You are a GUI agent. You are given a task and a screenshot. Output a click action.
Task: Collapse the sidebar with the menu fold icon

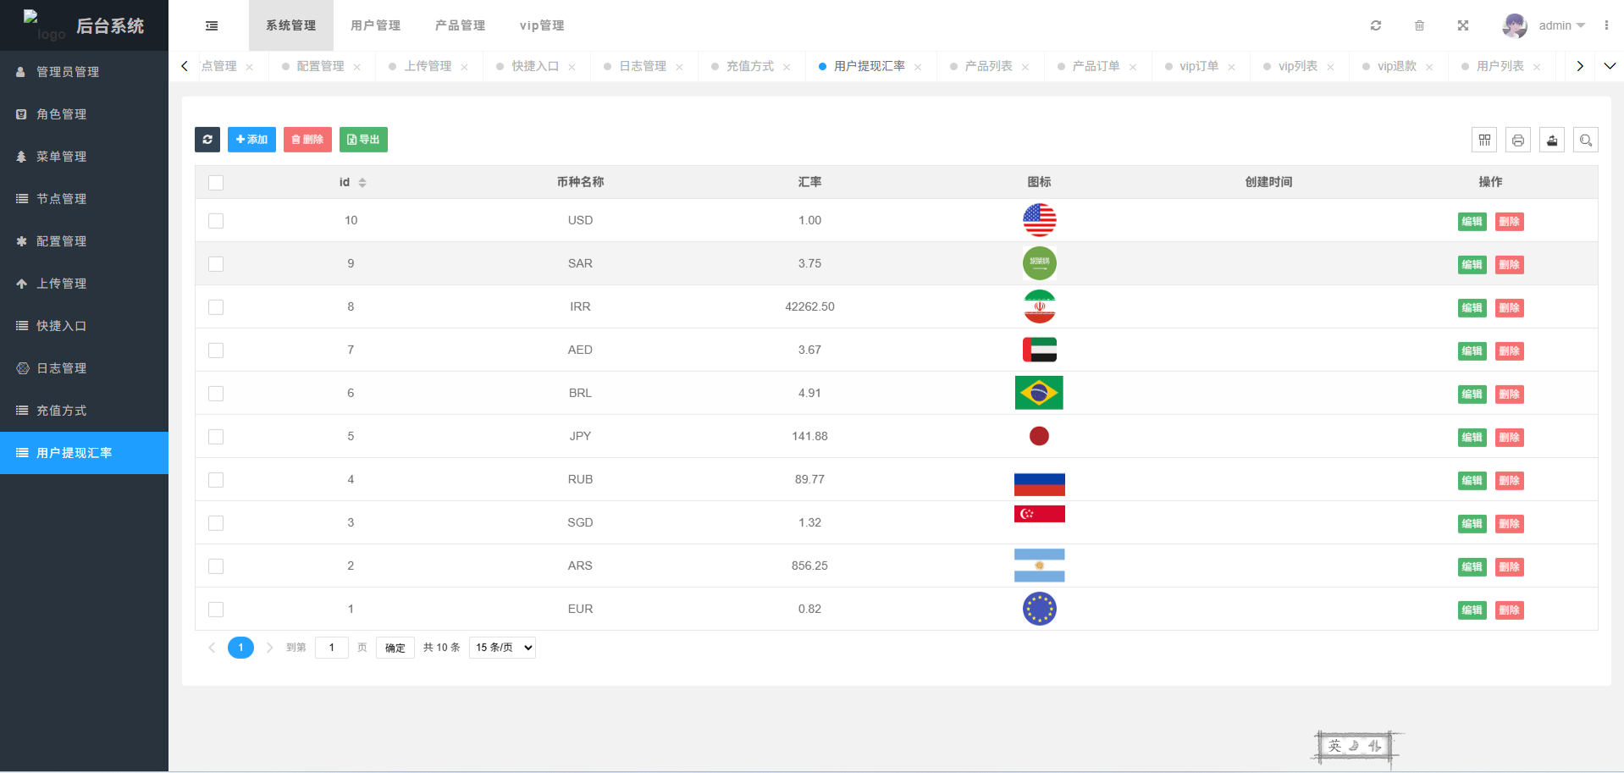point(212,25)
